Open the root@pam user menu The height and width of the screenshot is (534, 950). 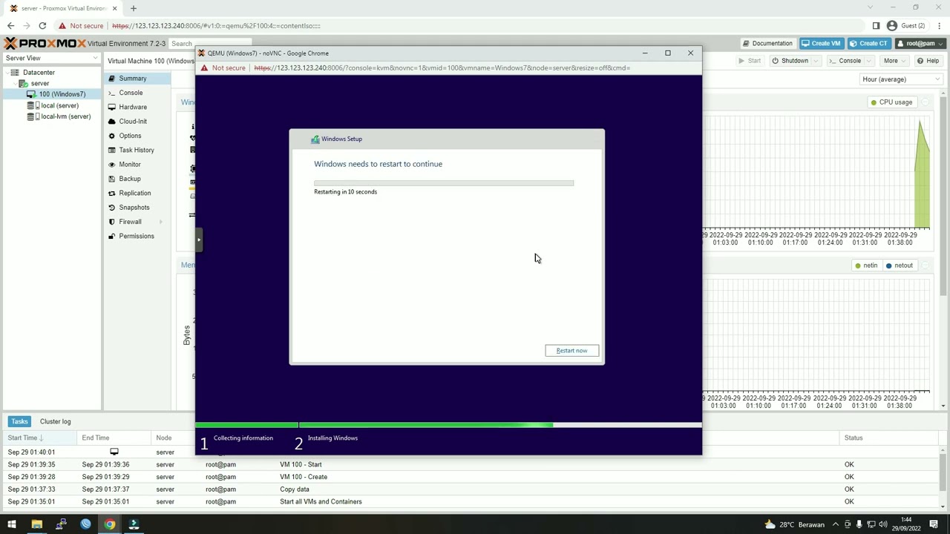click(x=920, y=43)
